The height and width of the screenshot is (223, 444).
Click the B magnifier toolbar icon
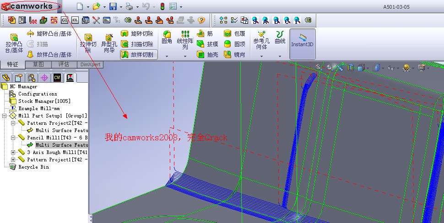pos(276,20)
